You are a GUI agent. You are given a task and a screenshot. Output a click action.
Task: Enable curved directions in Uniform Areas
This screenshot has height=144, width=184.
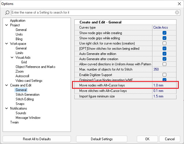[x=164, y=64]
